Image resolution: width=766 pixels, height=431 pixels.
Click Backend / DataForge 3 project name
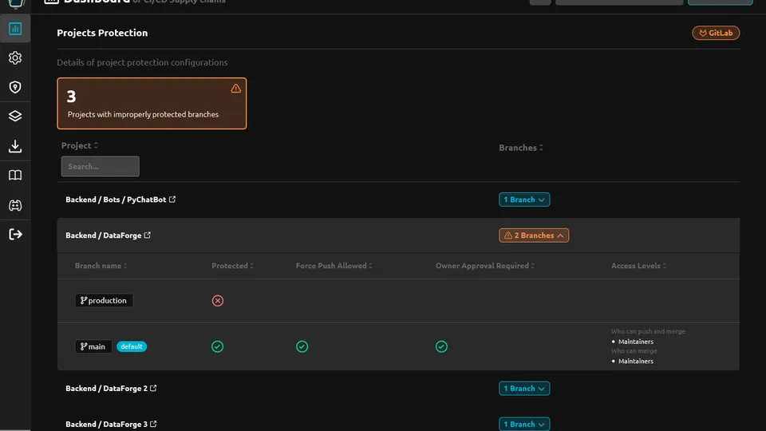106,424
